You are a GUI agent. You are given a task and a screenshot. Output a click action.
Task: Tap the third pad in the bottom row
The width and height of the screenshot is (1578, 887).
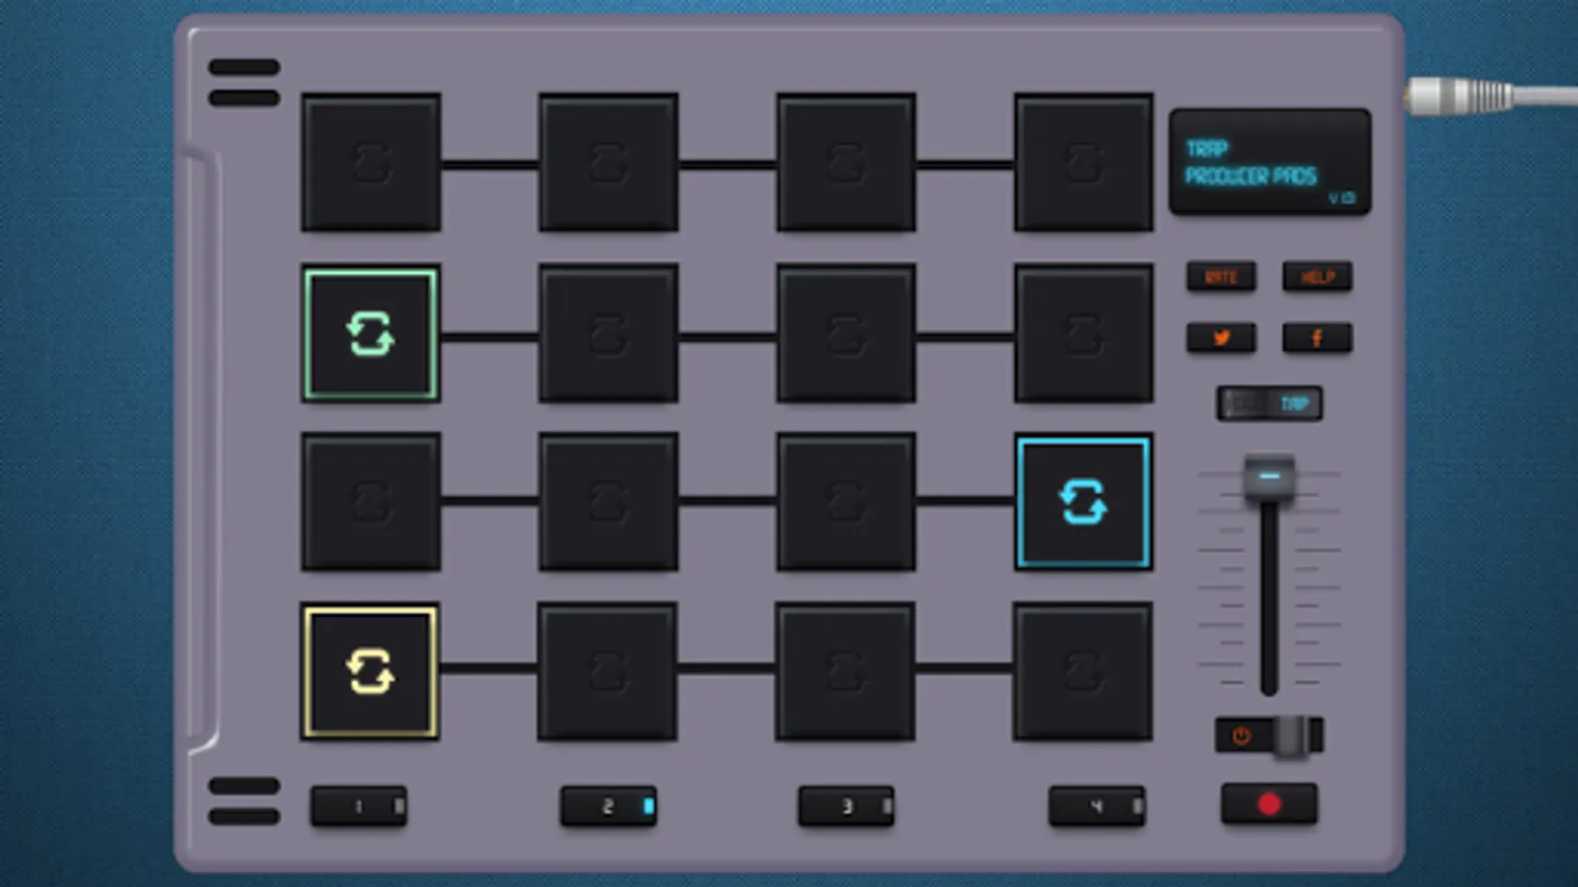point(845,672)
